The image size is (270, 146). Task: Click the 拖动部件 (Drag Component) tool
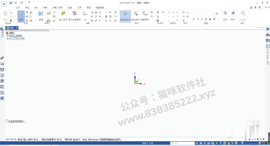[136, 16]
